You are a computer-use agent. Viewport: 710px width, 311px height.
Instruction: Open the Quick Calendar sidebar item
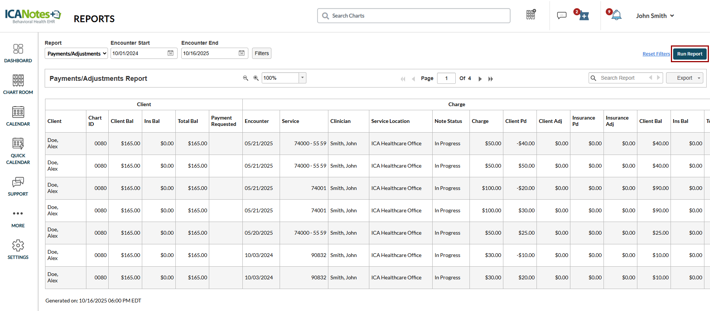coord(18,151)
